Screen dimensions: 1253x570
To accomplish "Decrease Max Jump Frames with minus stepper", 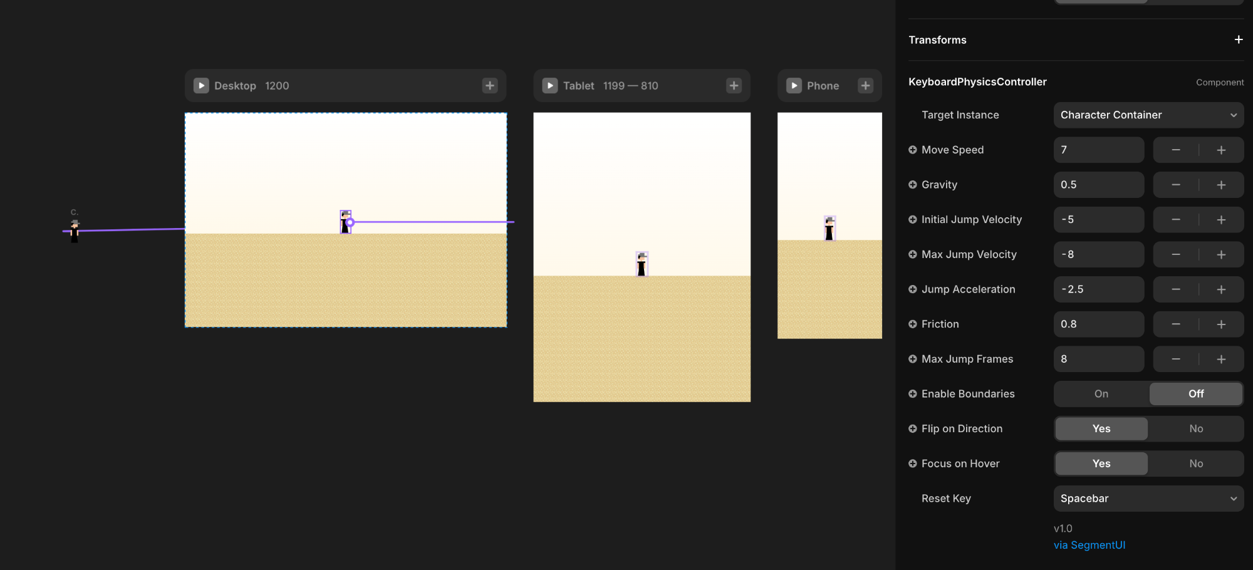I will coord(1176,360).
